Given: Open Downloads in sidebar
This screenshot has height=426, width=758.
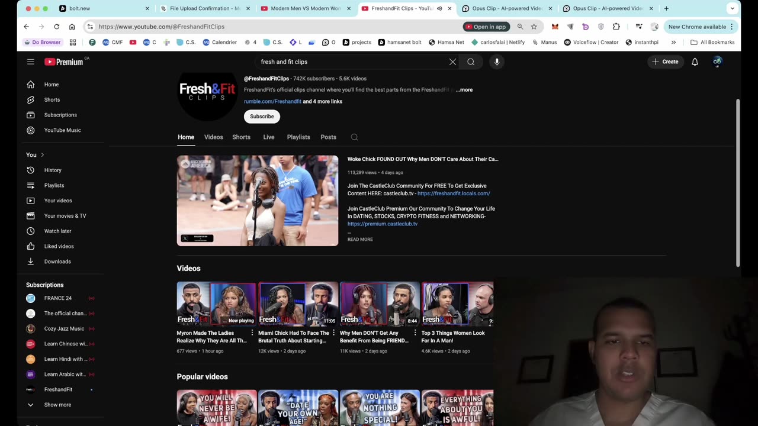Looking at the screenshot, I should (57, 262).
